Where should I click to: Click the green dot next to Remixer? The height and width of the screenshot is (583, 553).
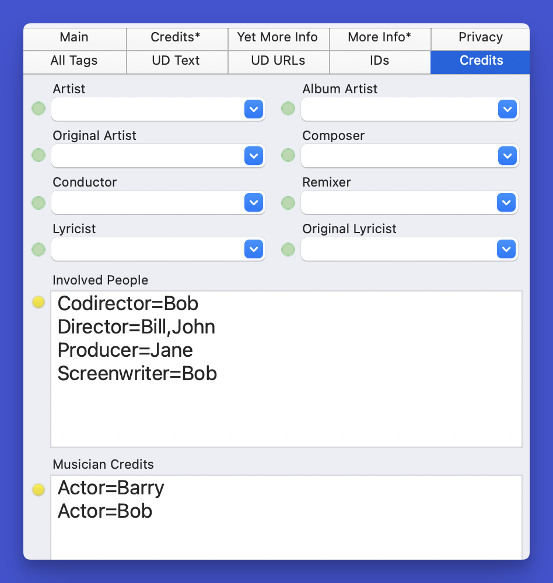click(x=288, y=202)
